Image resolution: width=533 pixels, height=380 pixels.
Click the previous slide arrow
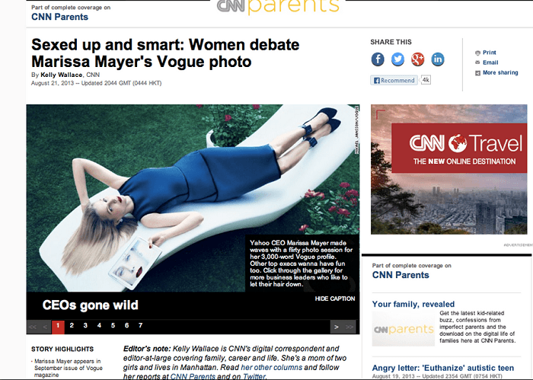click(45, 327)
